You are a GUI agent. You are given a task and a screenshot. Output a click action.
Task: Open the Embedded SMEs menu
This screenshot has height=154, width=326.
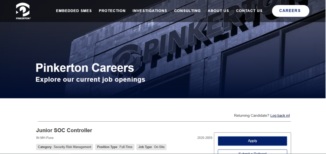pyautogui.click(x=74, y=11)
